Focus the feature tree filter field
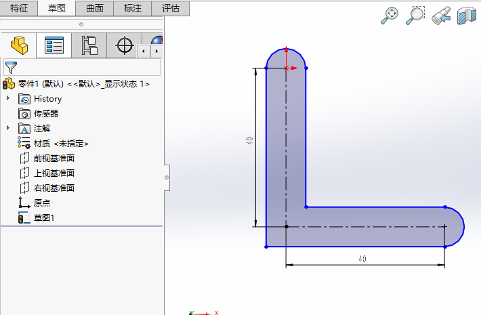The height and width of the screenshot is (315, 481). (82, 67)
